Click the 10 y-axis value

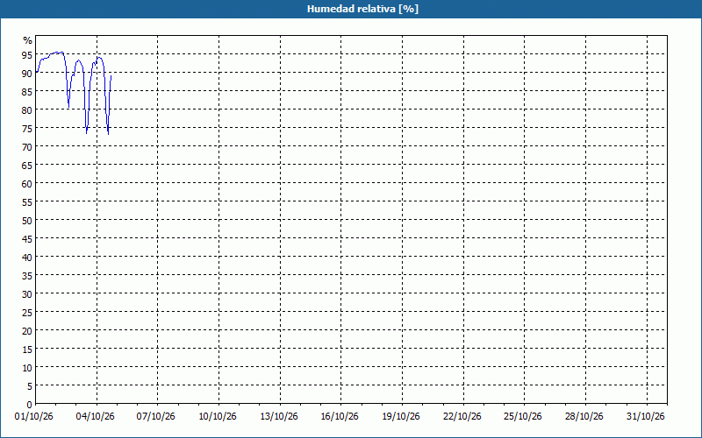pos(27,368)
